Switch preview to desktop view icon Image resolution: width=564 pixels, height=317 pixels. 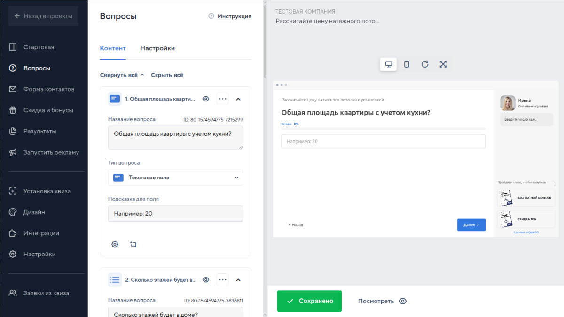[x=388, y=64]
